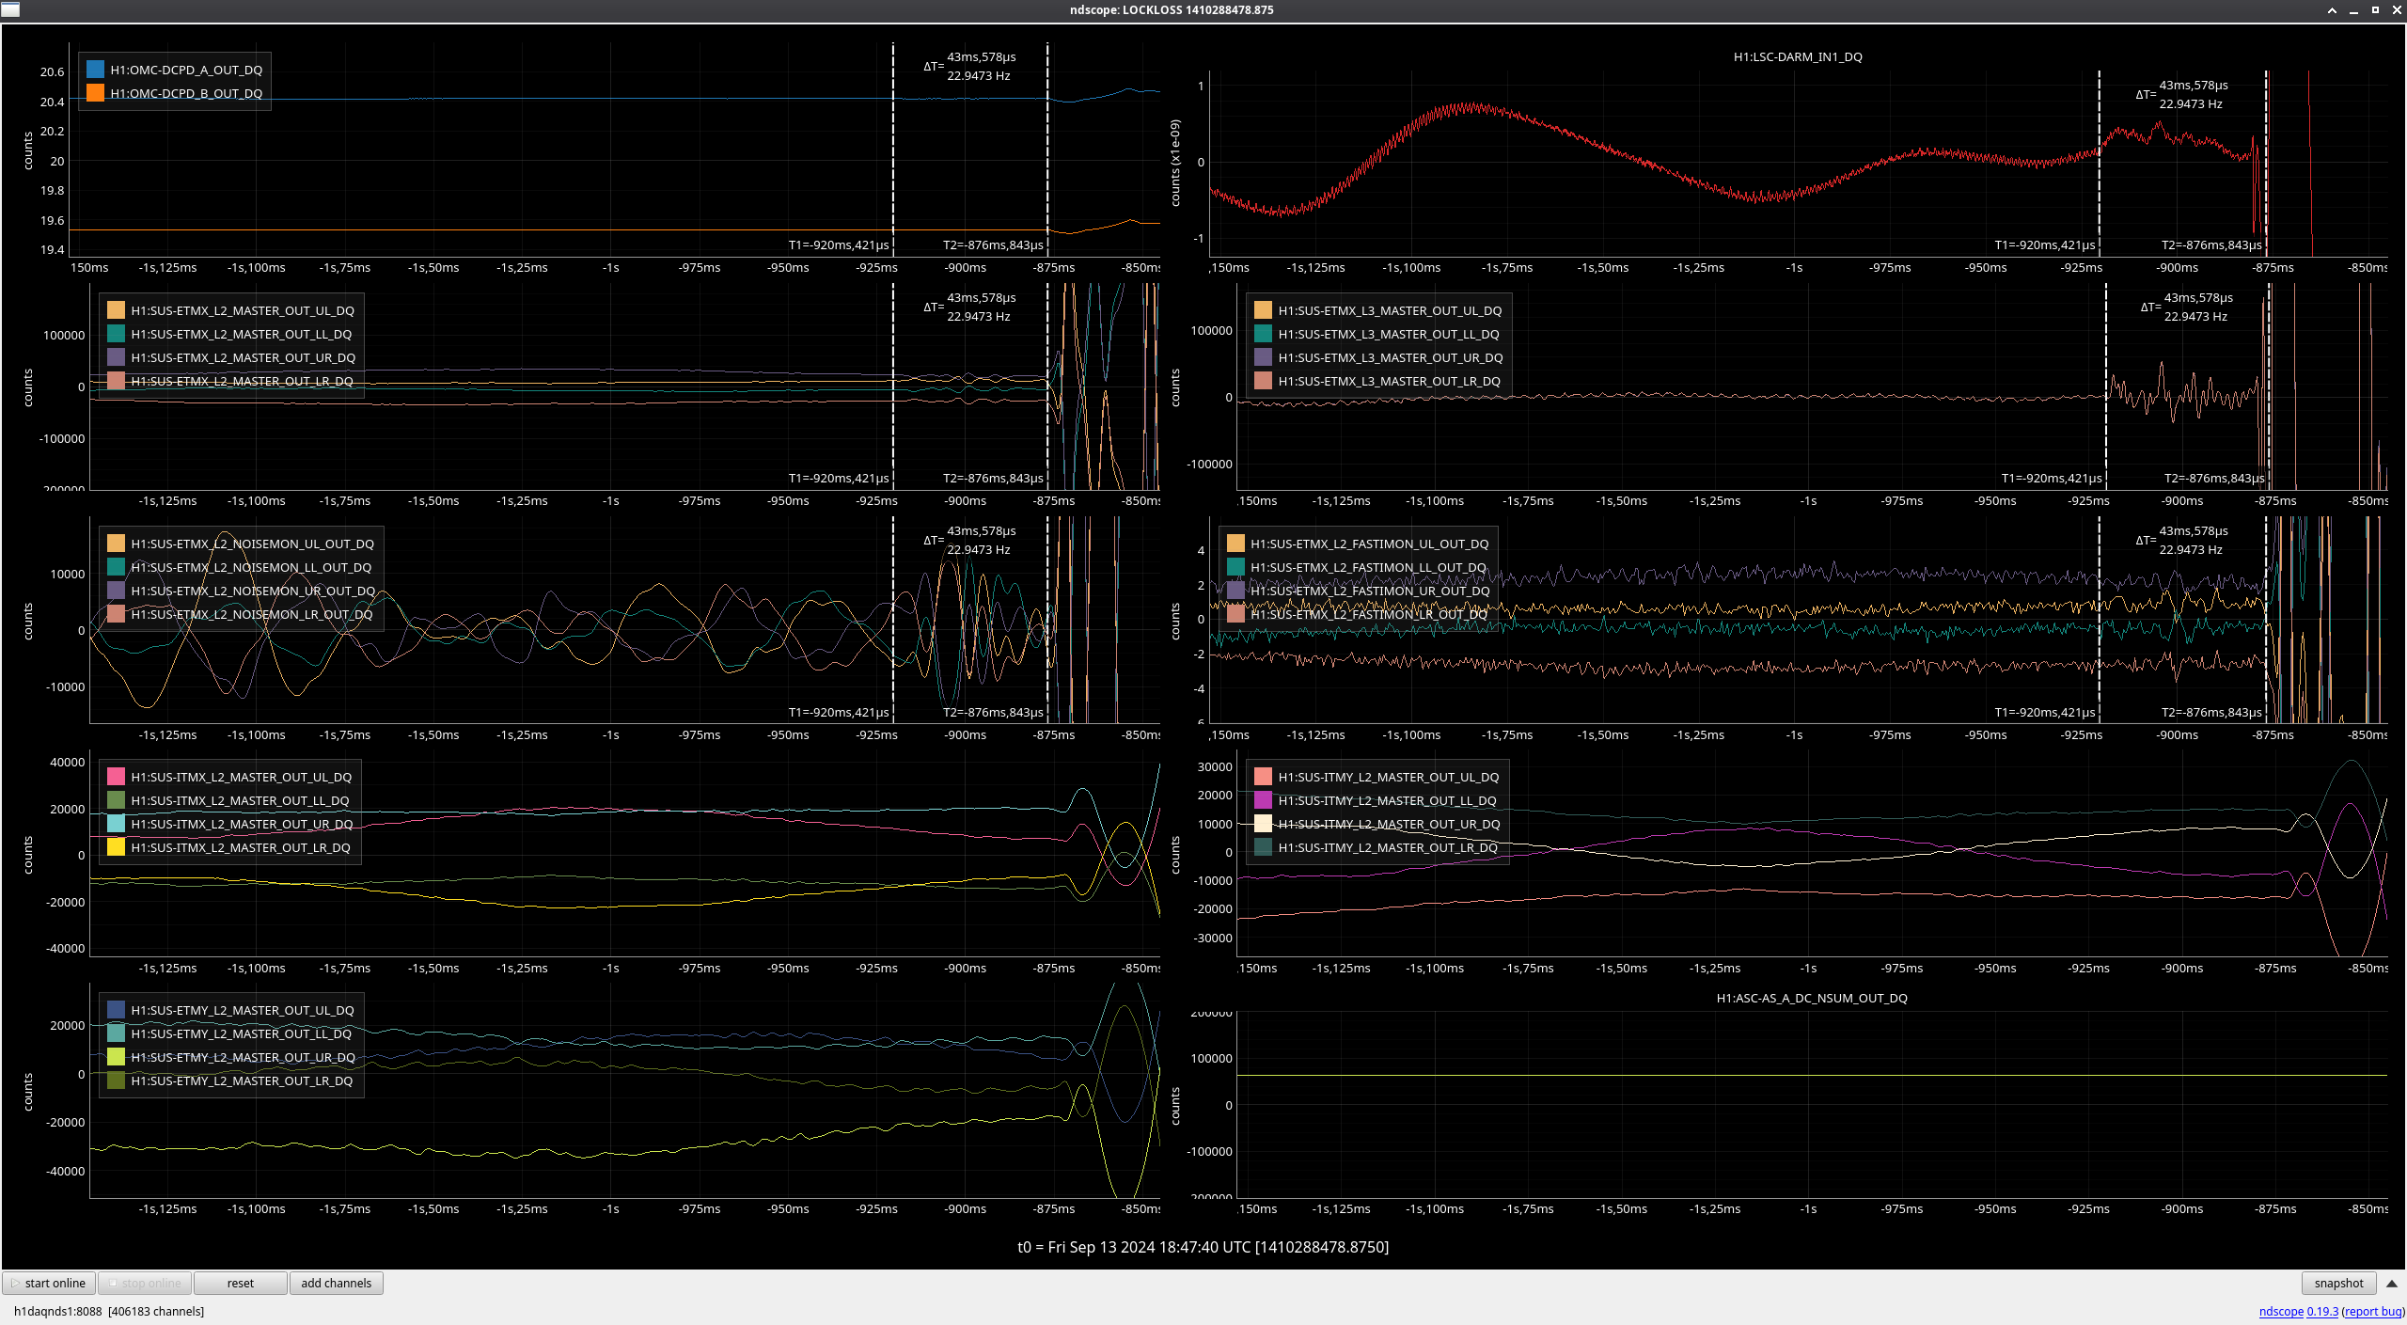The width and height of the screenshot is (2407, 1325).
Task: Click the H1:SUS-ETMX_L2_NOISEMON_LR_OUT_DQ legend label
Action: (x=252, y=614)
